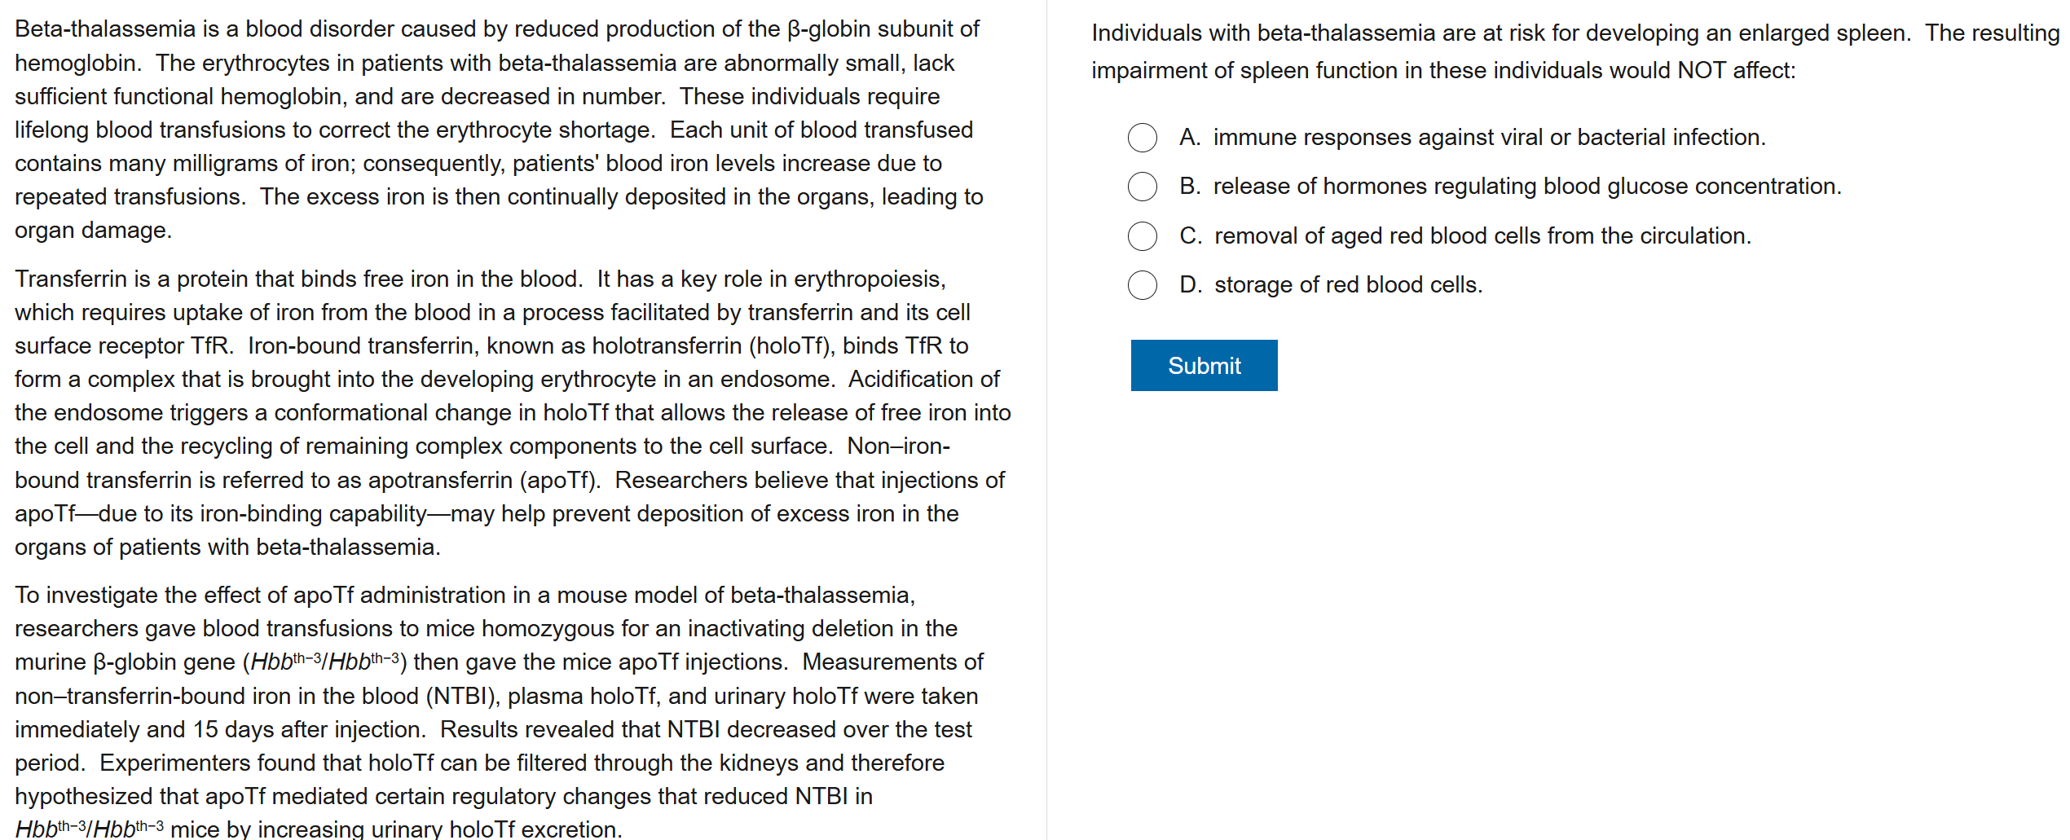Choose radio button for answer C
The image size is (2070, 840).
[x=1142, y=236]
